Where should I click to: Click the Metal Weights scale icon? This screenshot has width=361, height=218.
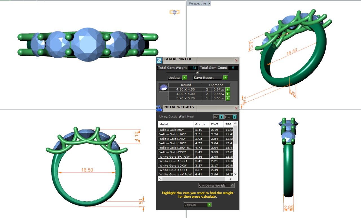click(159, 108)
